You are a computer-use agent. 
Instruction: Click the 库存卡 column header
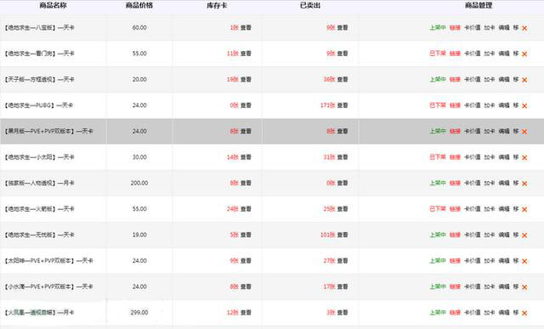click(218, 5)
